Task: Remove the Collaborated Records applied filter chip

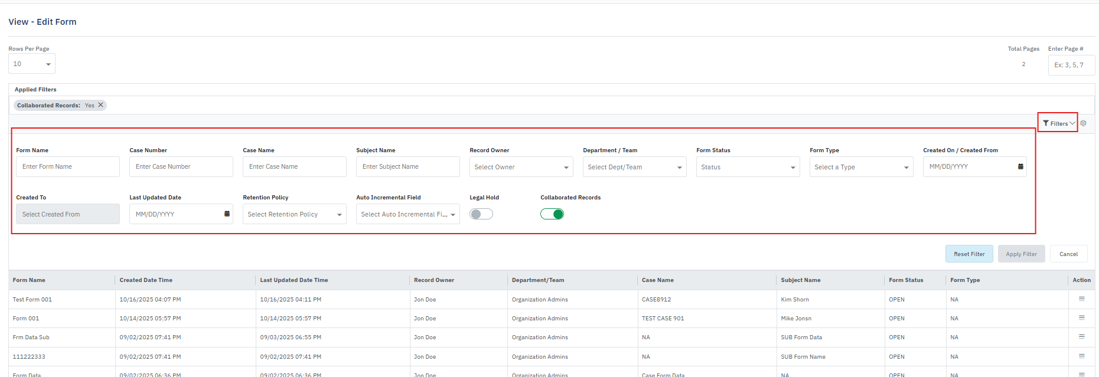Action: pyautogui.click(x=101, y=105)
